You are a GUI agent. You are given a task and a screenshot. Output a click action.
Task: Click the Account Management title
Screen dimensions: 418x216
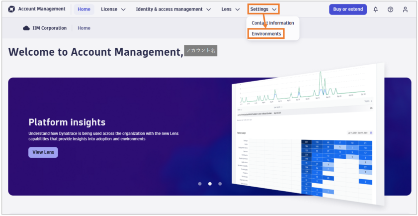[42, 9]
